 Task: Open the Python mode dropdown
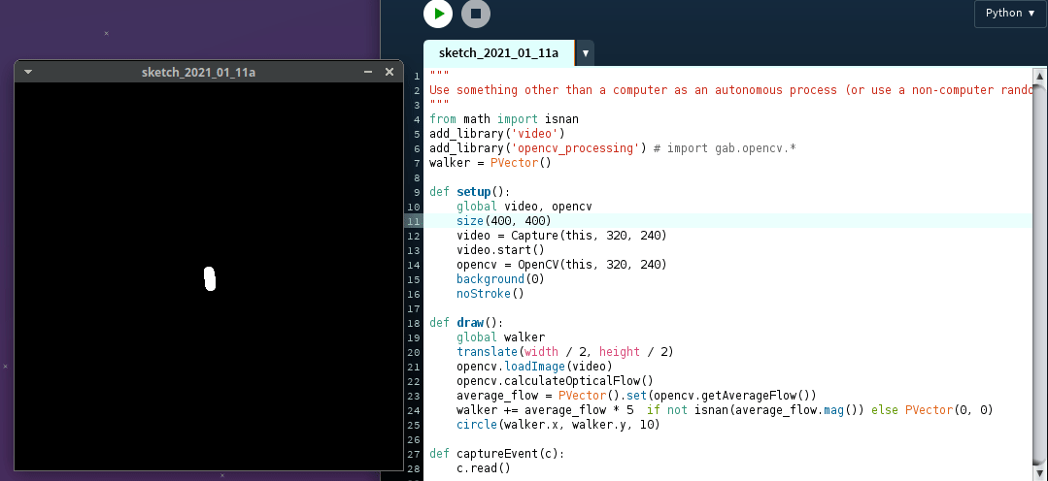pos(1010,14)
